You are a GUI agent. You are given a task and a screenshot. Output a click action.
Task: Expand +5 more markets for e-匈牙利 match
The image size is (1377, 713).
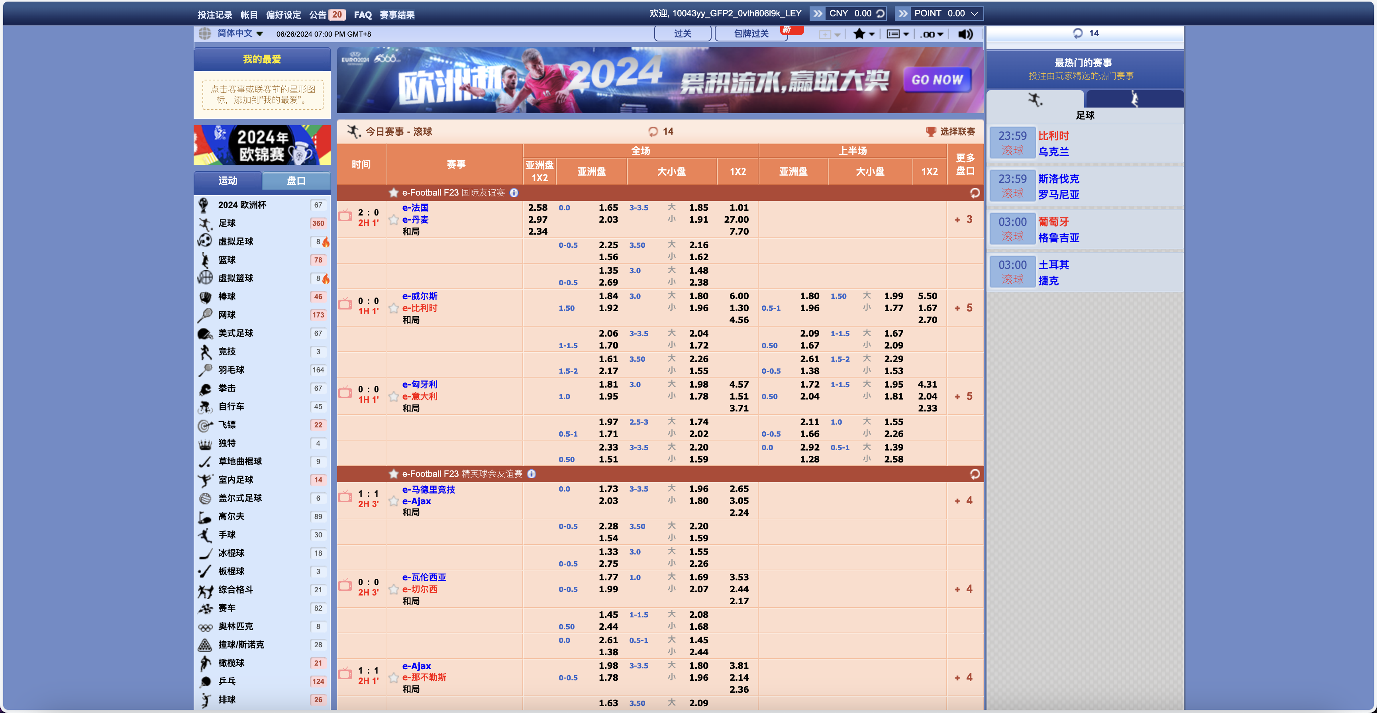click(x=964, y=396)
